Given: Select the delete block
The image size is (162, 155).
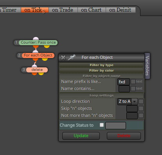Looking at the screenshot, I should pos(37,70).
